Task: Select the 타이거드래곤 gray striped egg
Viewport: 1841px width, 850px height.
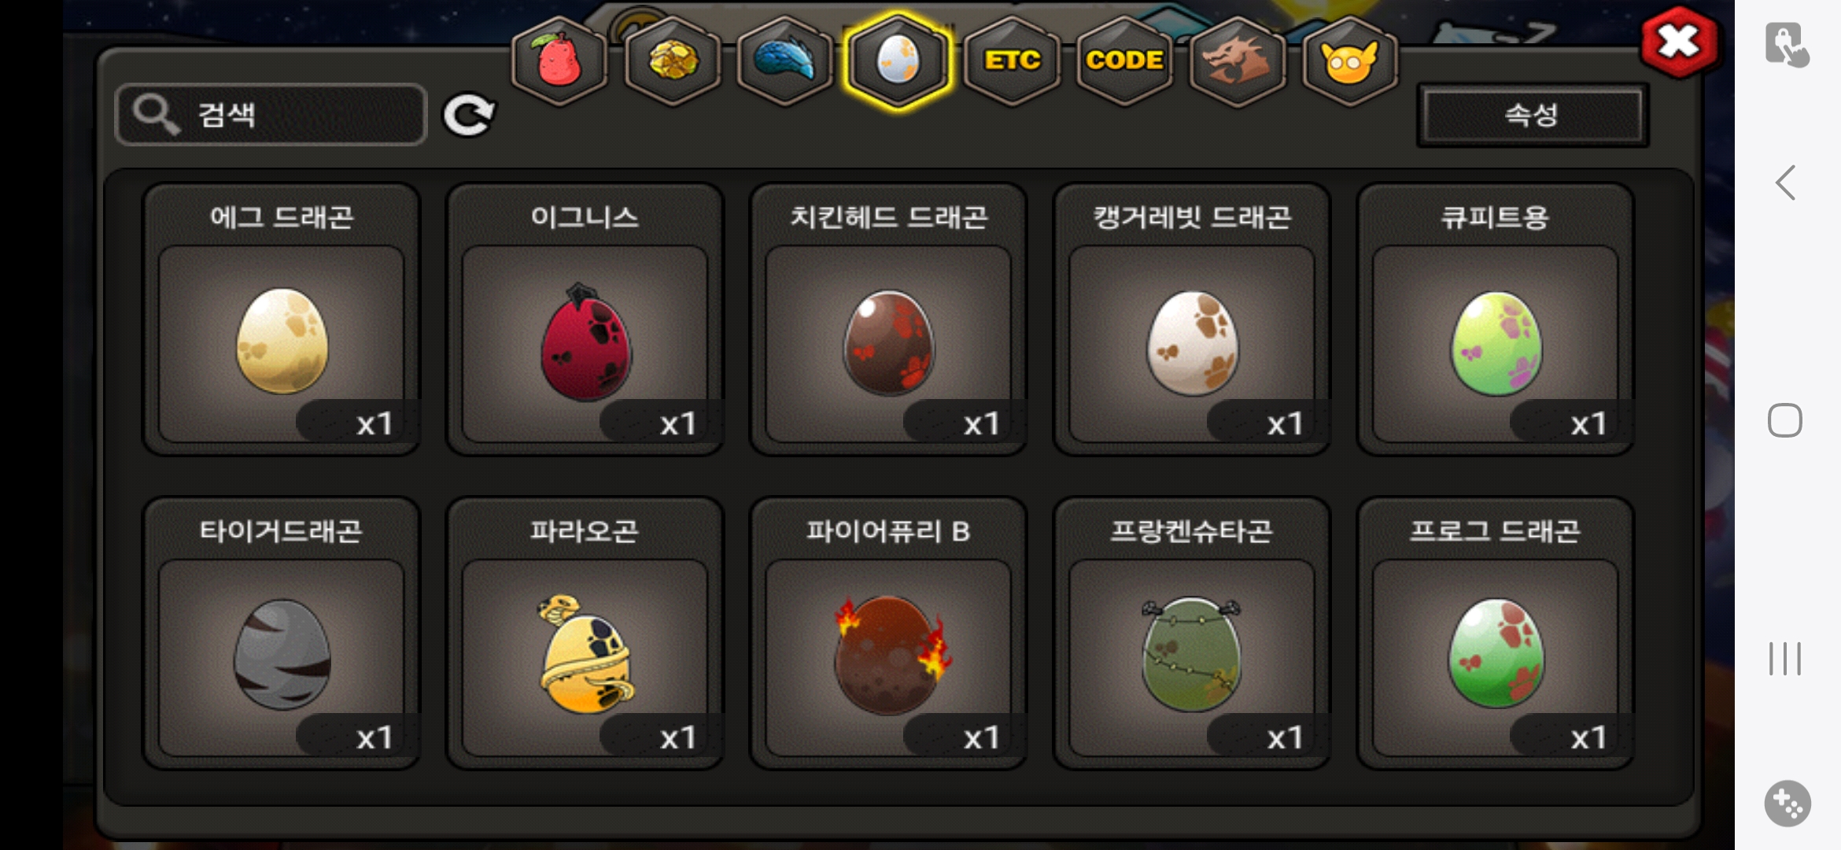Action: point(281,633)
